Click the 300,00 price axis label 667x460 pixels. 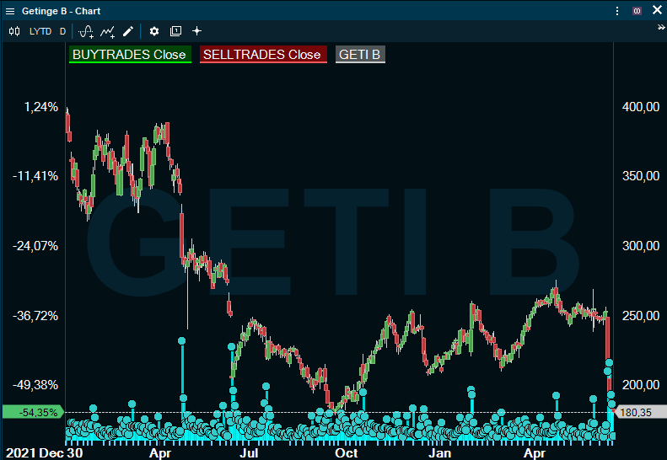pyautogui.click(x=641, y=246)
